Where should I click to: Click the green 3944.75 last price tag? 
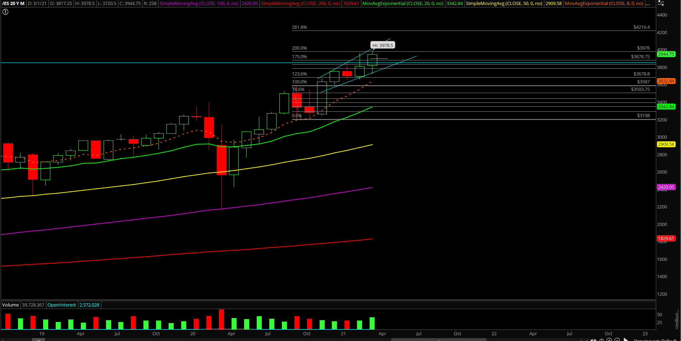666,54
